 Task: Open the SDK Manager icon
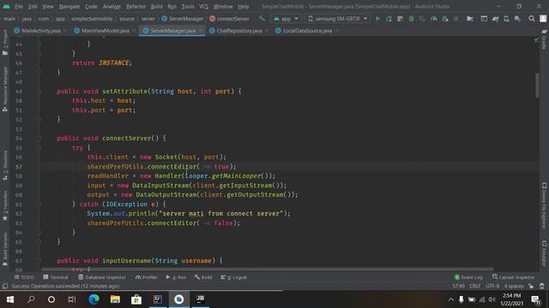point(518,19)
